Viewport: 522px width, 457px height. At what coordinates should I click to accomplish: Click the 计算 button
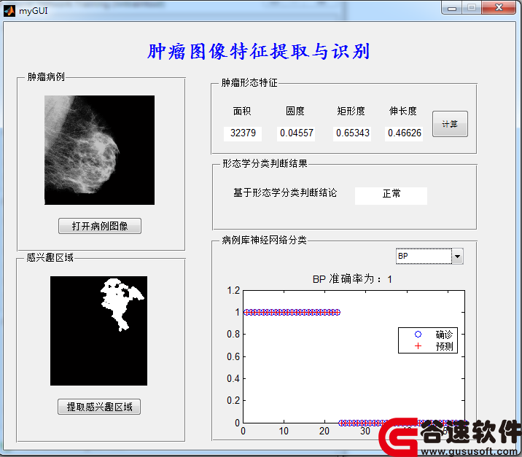[x=450, y=124]
